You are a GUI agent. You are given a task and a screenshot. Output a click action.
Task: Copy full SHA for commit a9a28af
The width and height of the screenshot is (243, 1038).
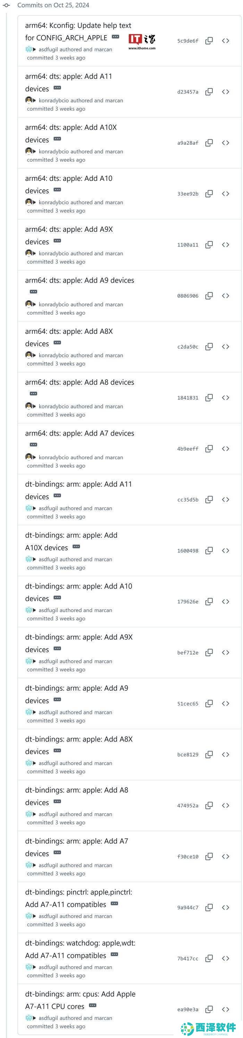point(209,143)
